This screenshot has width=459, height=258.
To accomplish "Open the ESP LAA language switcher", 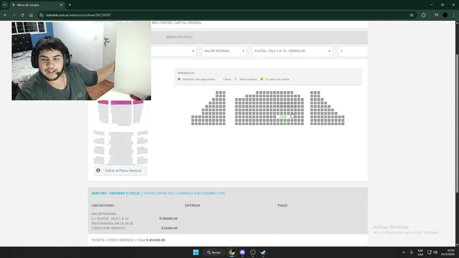I will pos(420,252).
